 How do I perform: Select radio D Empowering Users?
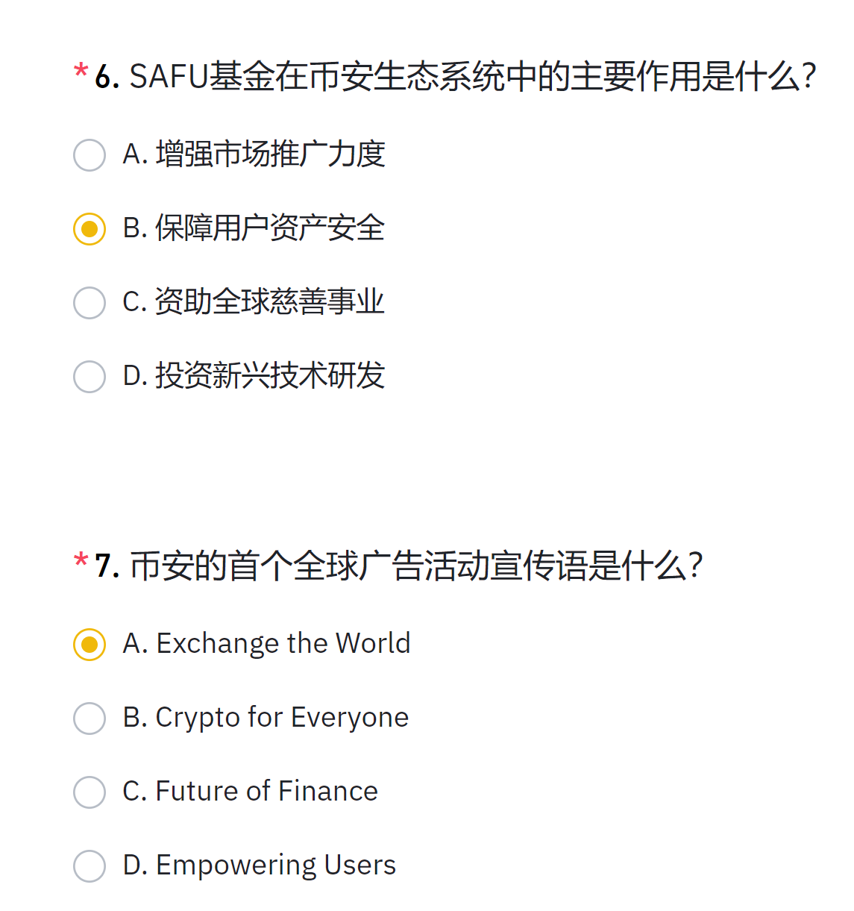90,866
